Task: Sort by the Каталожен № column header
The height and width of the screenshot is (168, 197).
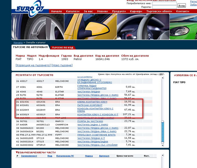Action: [x=65, y=156]
